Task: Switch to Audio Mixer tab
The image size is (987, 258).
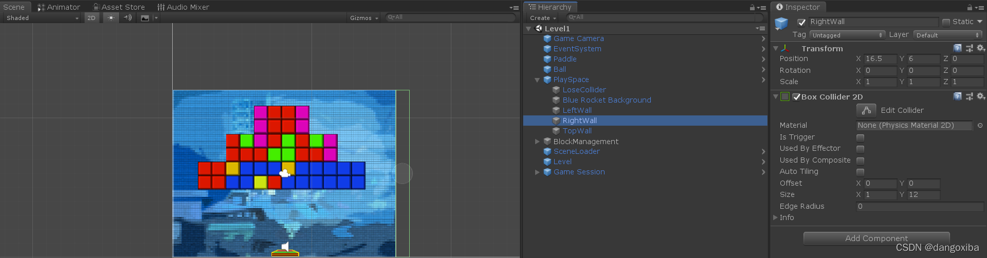Action: (x=183, y=7)
